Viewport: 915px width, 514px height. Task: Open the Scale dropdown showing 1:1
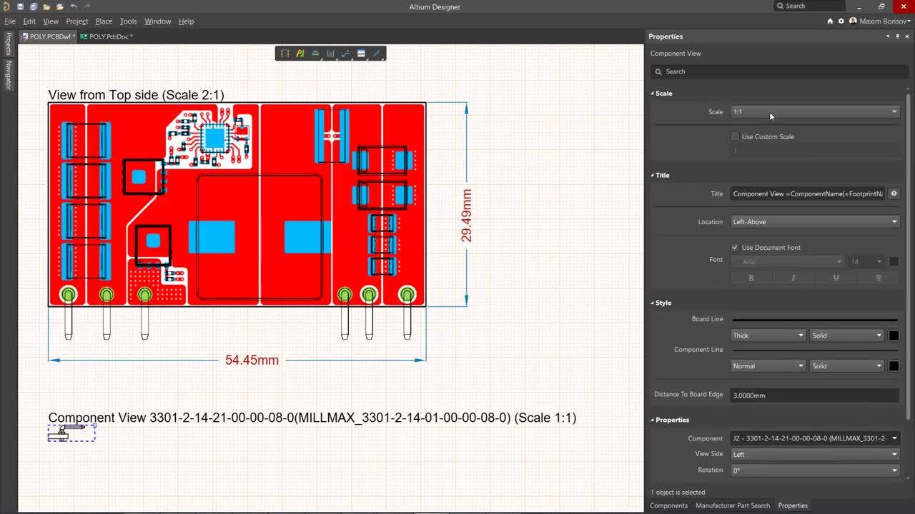coord(814,112)
